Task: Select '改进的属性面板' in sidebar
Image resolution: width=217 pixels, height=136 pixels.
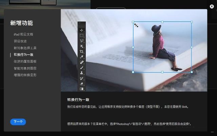Action: (25, 61)
